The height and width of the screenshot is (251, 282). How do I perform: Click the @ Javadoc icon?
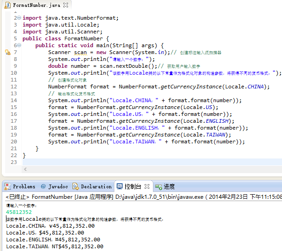coord(43,186)
